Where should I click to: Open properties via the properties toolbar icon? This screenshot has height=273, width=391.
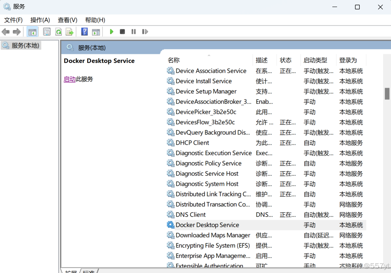(x=47, y=32)
